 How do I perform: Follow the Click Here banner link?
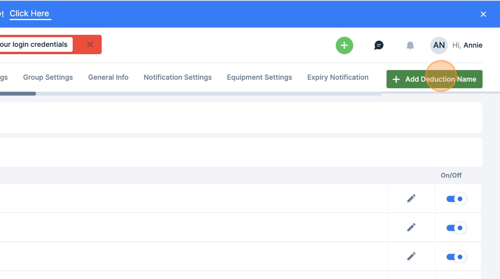[29, 13]
